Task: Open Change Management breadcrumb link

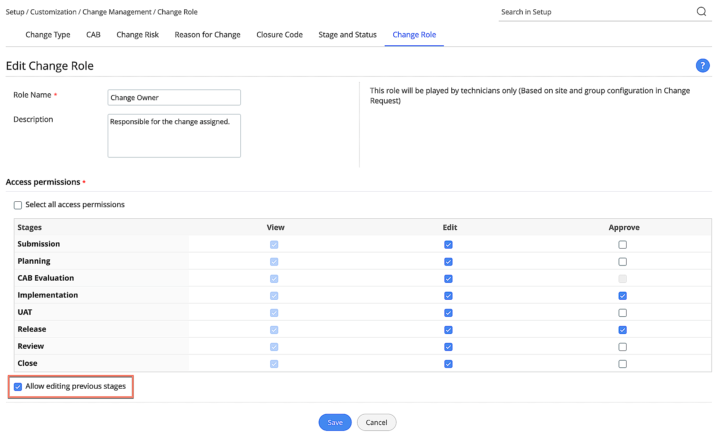Action: tap(116, 12)
